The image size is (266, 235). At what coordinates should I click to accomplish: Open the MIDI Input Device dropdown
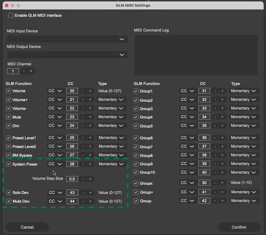[67, 39]
